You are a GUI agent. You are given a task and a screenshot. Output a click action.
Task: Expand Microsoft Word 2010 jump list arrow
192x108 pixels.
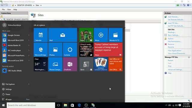pyautogui.click(x=29, y=40)
